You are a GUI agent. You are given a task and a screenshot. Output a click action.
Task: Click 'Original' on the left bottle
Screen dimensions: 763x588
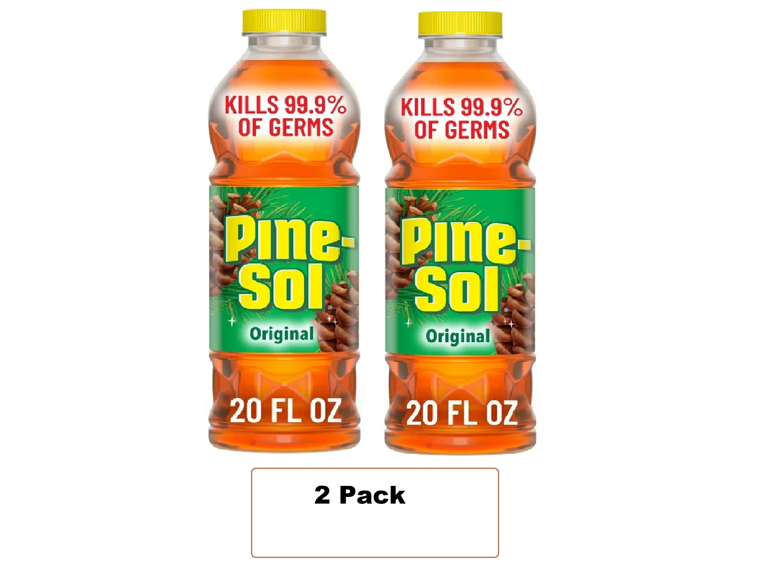coord(282,334)
